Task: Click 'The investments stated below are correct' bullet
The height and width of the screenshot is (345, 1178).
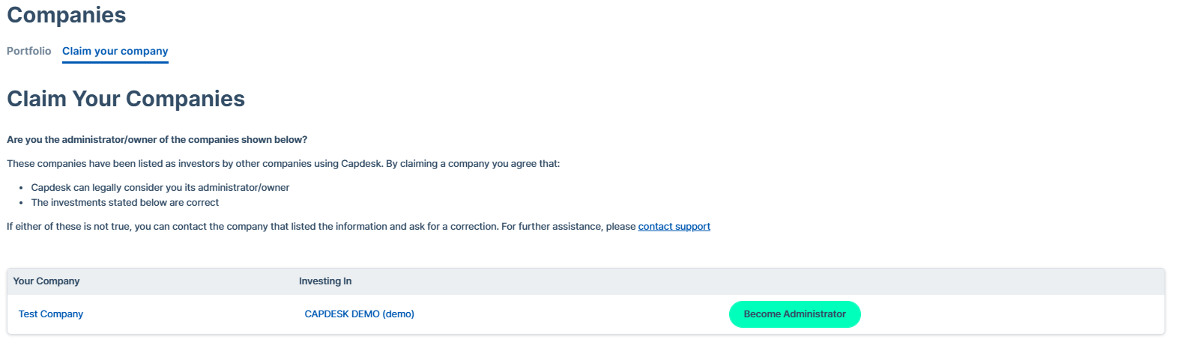Action: pyautogui.click(x=125, y=203)
